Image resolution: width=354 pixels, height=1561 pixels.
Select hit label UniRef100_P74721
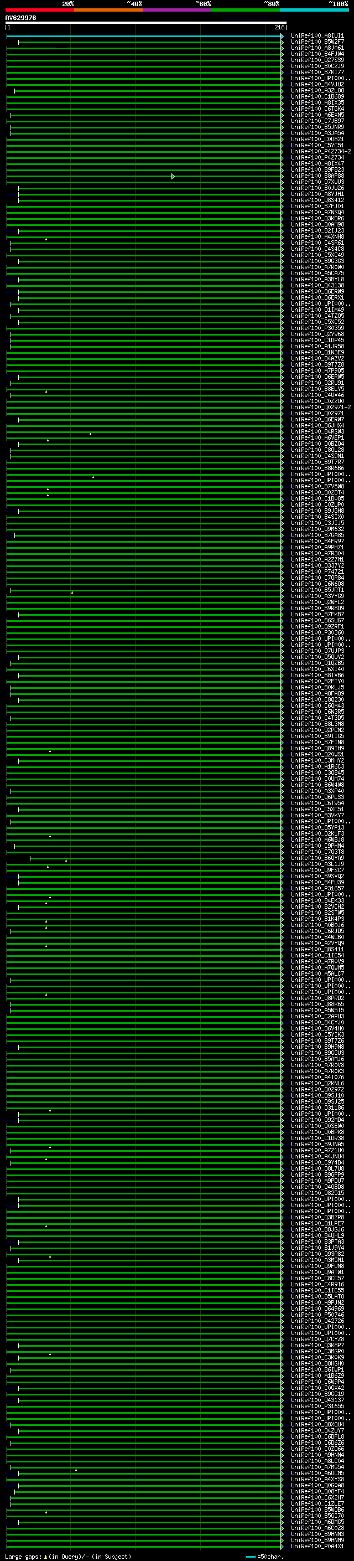pyautogui.click(x=317, y=571)
